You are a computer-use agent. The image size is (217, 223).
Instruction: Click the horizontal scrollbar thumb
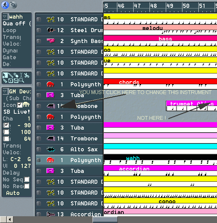point(105,219)
